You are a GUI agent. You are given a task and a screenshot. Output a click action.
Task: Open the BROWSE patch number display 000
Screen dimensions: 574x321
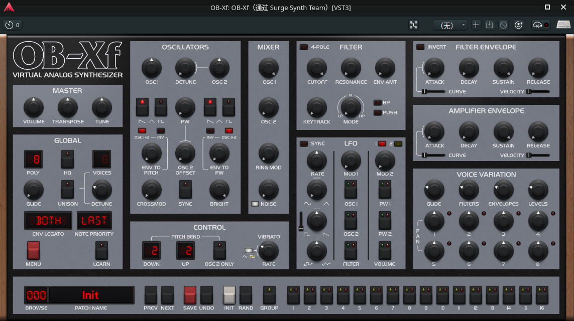tap(36, 295)
